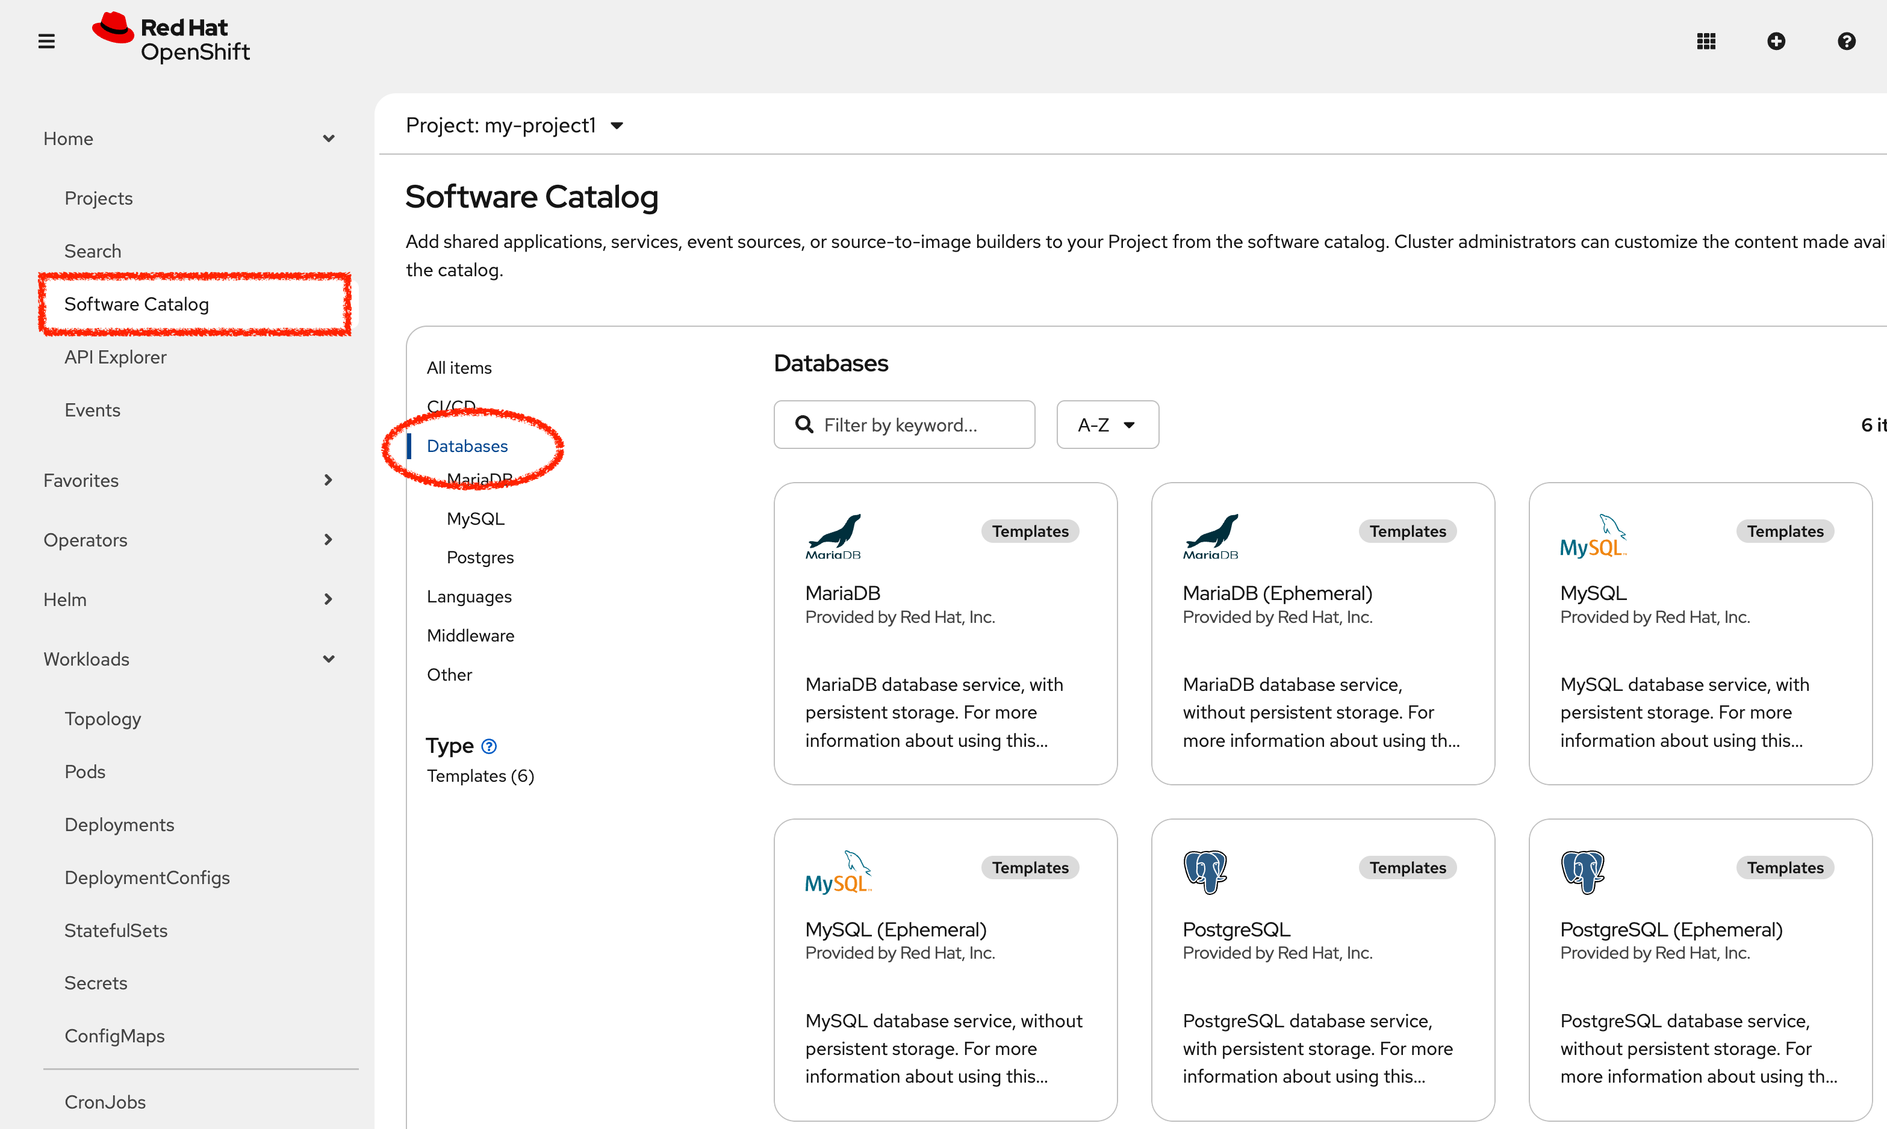Click the MariaDB (Ephemeral) seal logo
1887x1129 pixels.
click(1211, 536)
